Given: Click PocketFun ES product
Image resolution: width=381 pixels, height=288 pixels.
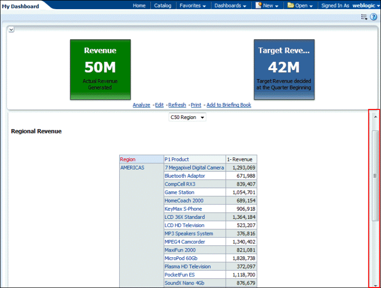Looking at the screenshot, I should pyautogui.click(x=180, y=275).
